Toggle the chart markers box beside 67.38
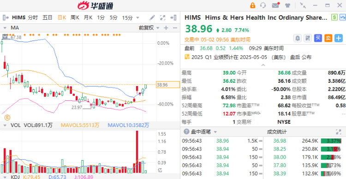The image size is (346, 179). click(x=5, y=36)
